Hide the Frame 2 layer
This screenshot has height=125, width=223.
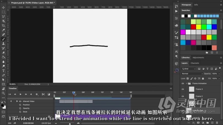tap(183, 96)
